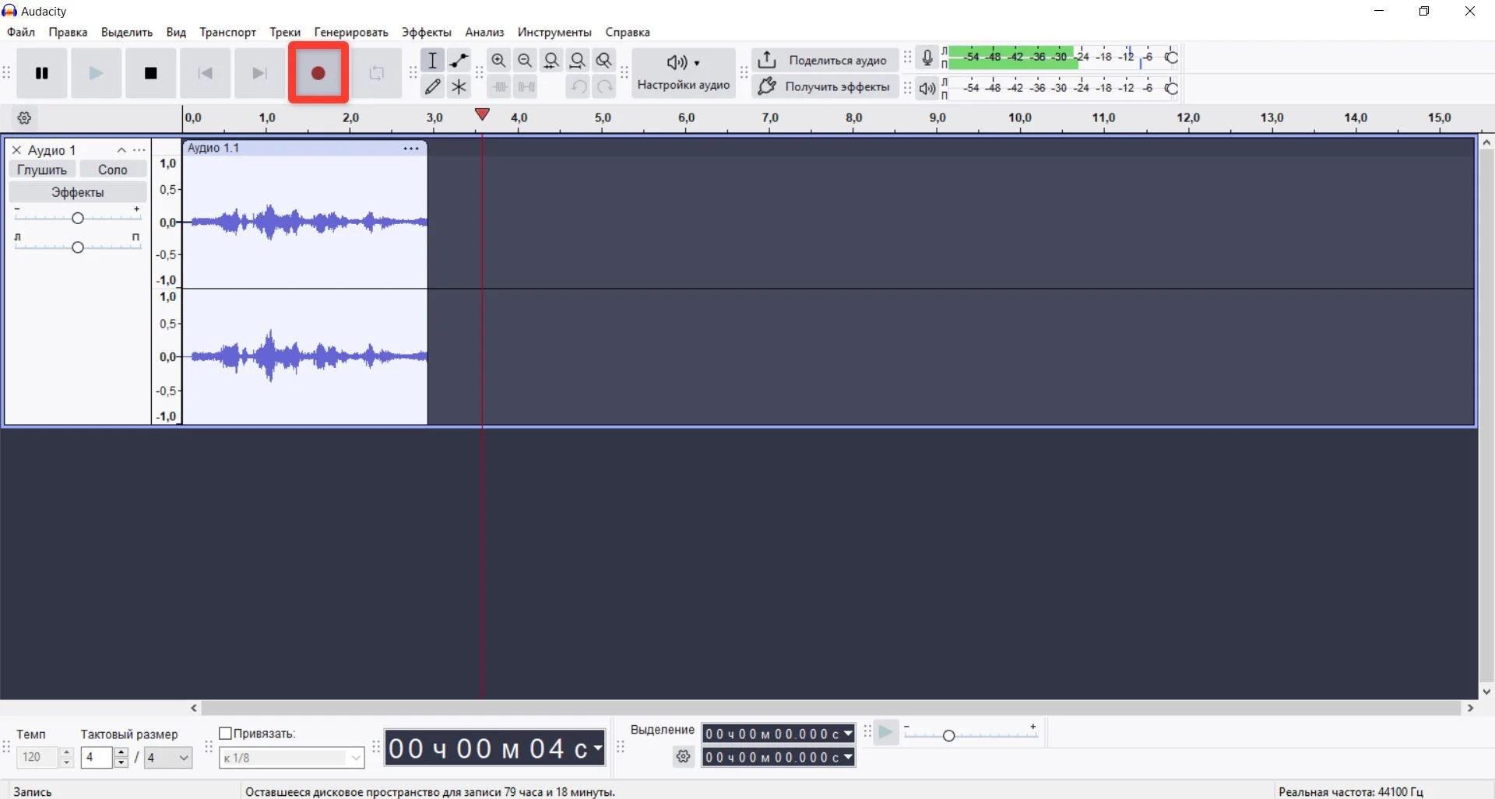Open timeline options gear icon
The width and height of the screenshot is (1495, 799).
[24, 118]
